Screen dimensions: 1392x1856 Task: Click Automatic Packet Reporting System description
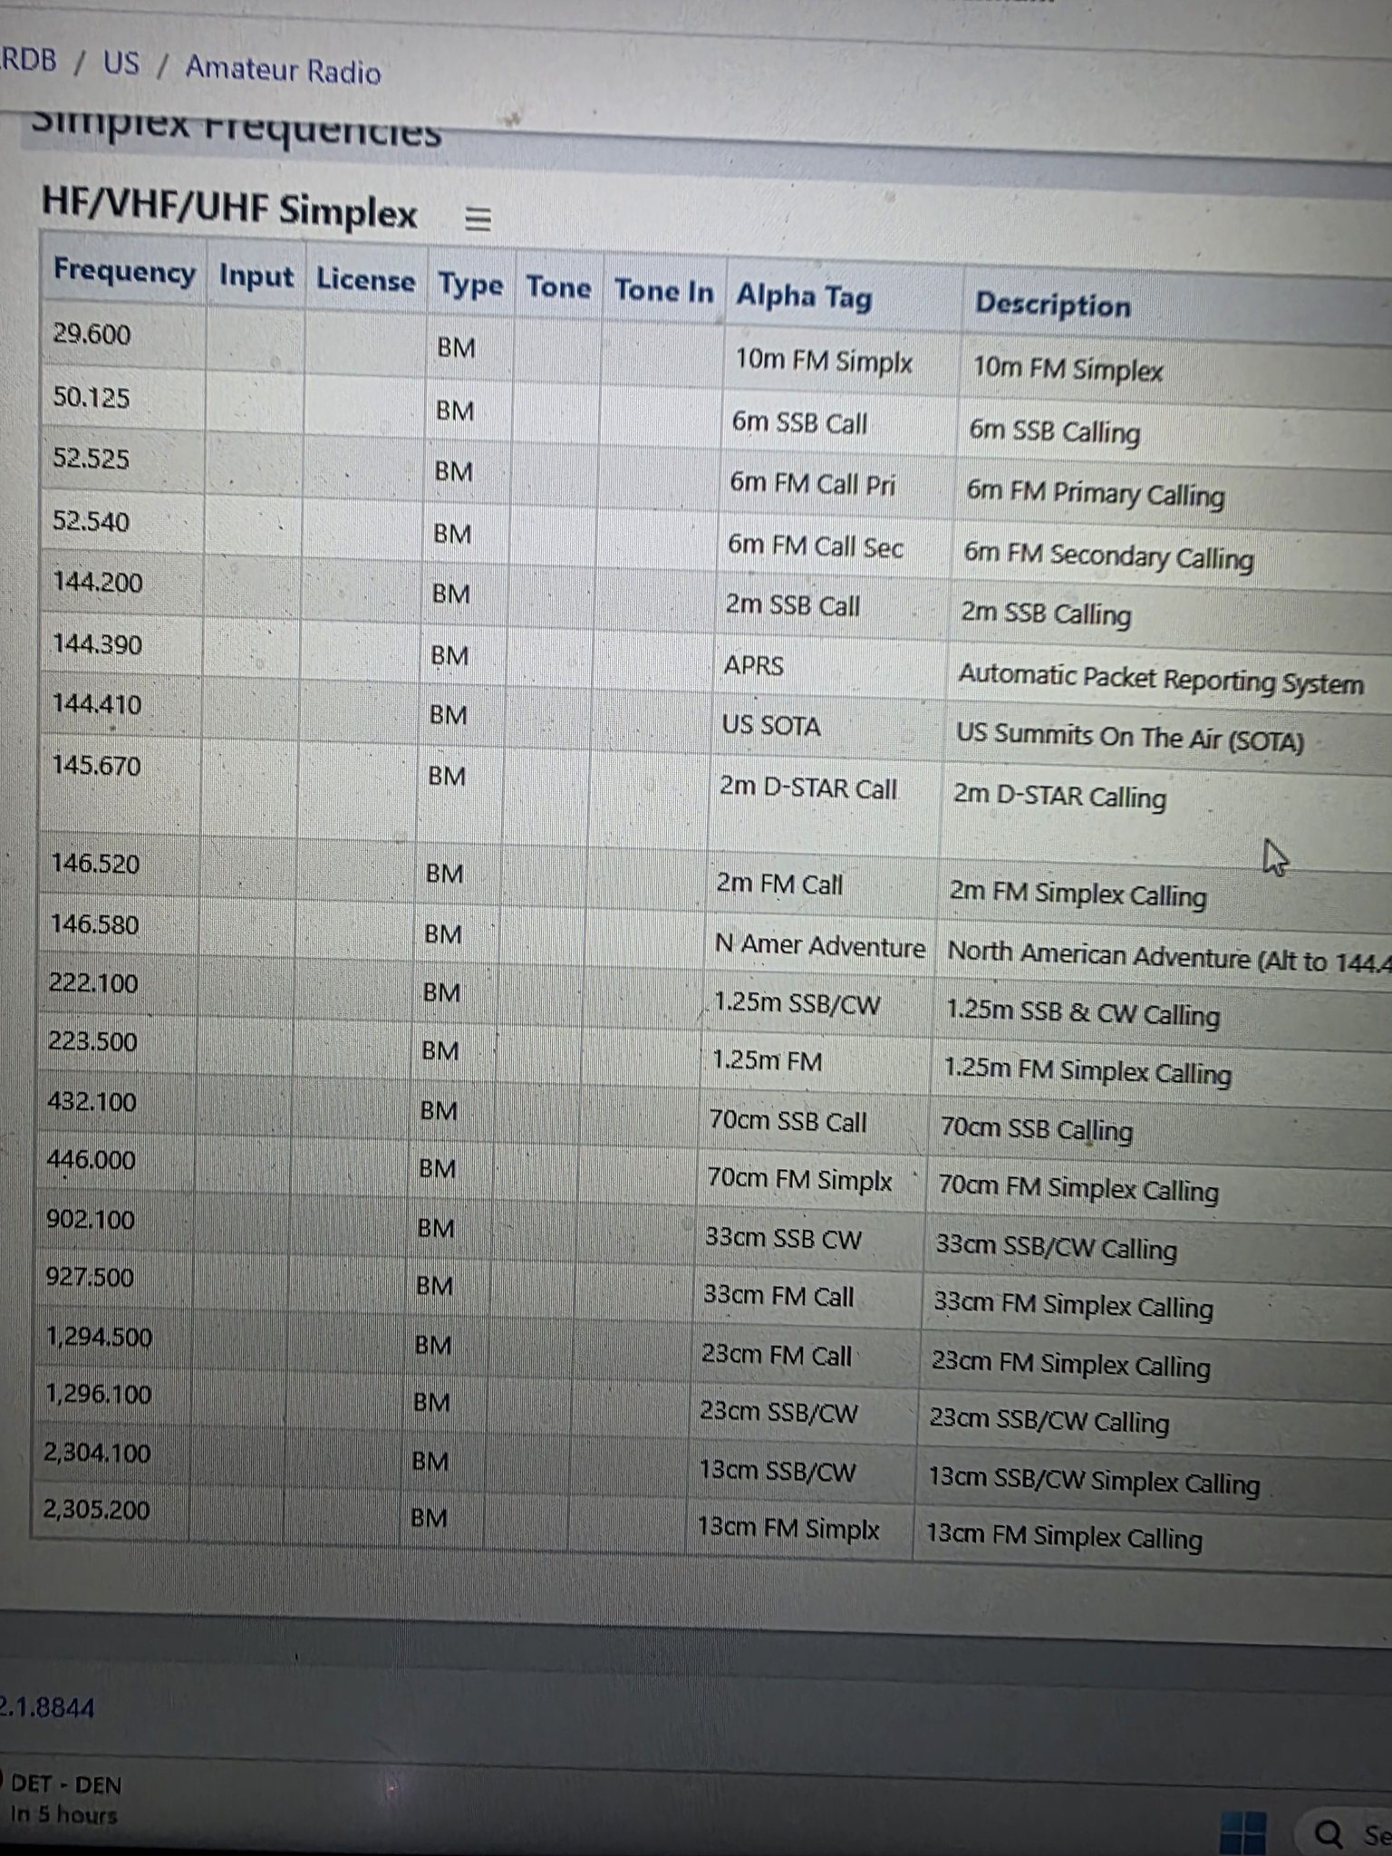1161,680
